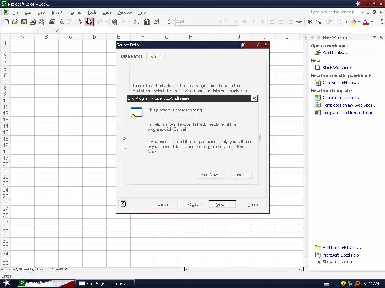This screenshot has height=288, width=385.
Task: Launch the Chart Wizard toolbar icon
Action: pos(147,22)
